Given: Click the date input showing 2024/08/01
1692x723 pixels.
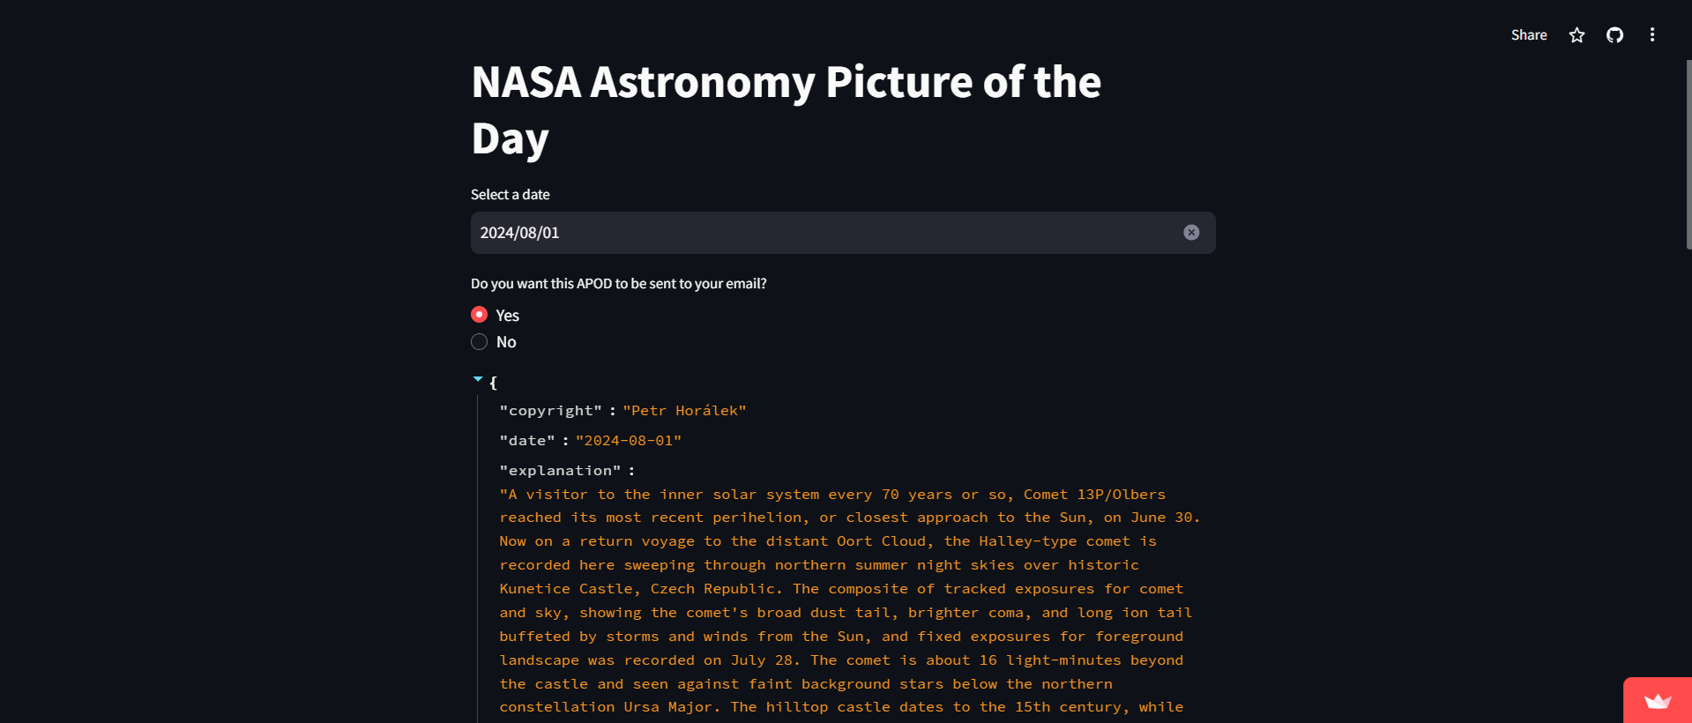Looking at the screenshot, I should coord(794,233).
